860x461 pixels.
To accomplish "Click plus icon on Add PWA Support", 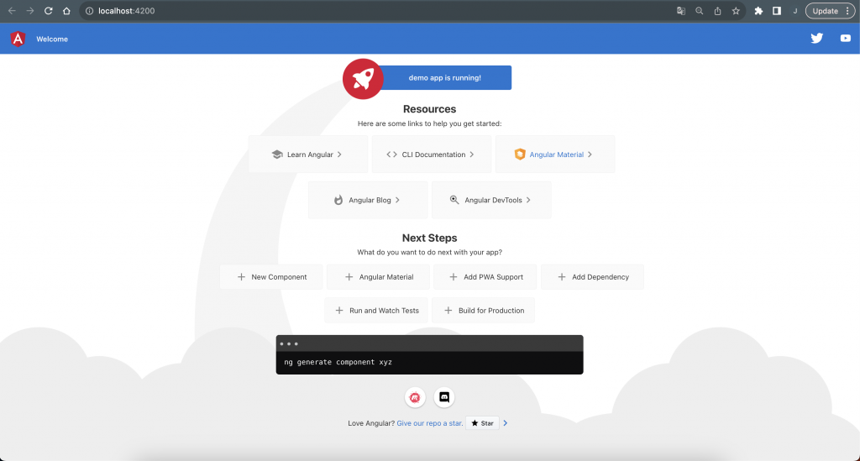I will pos(453,277).
